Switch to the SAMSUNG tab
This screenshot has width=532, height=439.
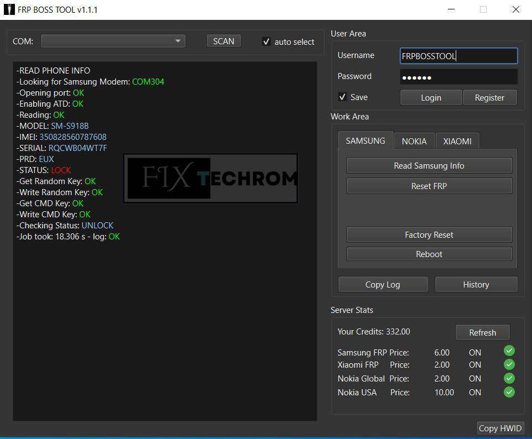tap(366, 141)
